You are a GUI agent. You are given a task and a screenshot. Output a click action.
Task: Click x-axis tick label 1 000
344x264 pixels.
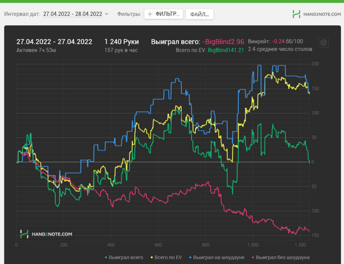[x=253, y=245]
